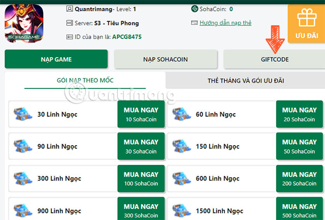Click the '600 Linh Ngọc' package label
This screenshot has height=220, width=325.
point(218,179)
